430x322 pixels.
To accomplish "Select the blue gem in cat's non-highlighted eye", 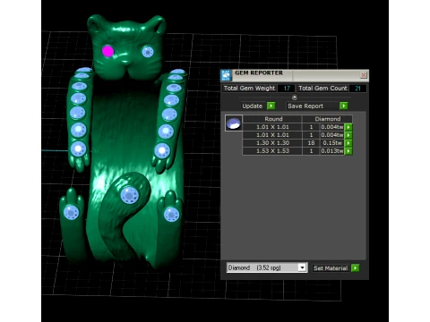I will [148, 52].
